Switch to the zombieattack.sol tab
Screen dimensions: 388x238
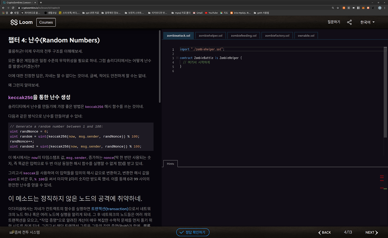click(179, 35)
